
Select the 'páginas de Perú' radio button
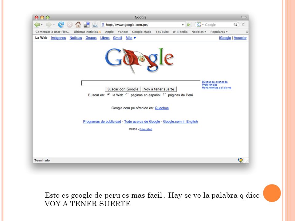pyautogui.click(x=164, y=95)
